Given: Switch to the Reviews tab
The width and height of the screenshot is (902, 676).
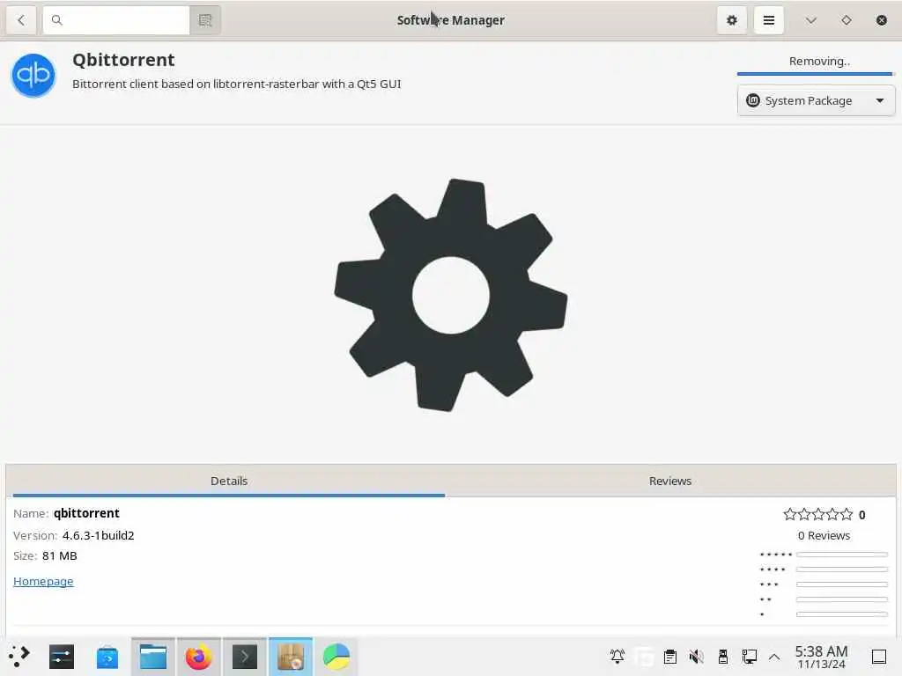Looking at the screenshot, I should click(x=670, y=481).
